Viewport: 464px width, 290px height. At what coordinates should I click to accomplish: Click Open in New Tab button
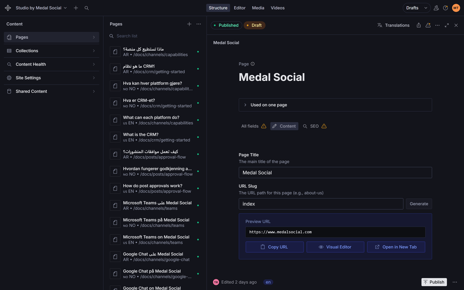pos(396,247)
